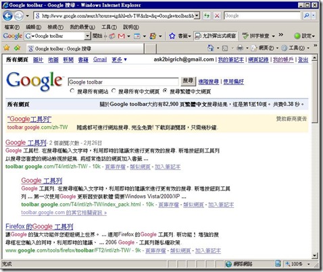The image size is (323, 272).
Task: Select the 搜尋所有中文網頁 radio button
Action: [x=114, y=91]
